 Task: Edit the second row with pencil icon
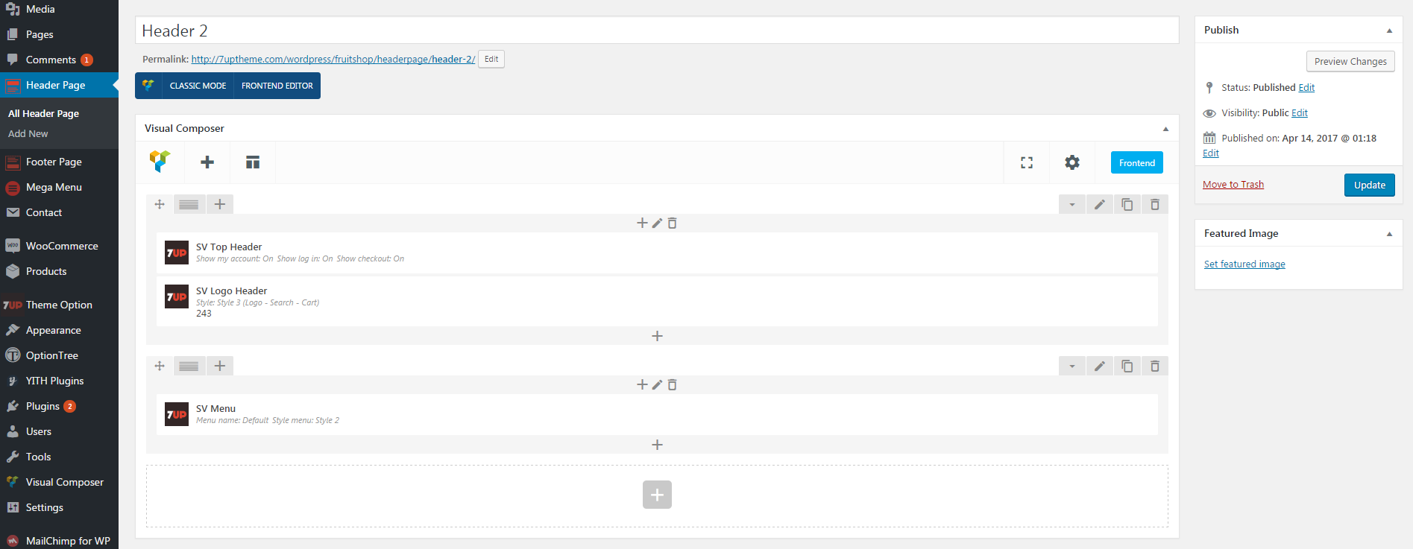[x=1100, y=366]
